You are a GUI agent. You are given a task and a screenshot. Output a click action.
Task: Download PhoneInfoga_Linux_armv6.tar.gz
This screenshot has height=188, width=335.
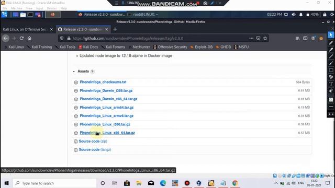pos(107,116)
